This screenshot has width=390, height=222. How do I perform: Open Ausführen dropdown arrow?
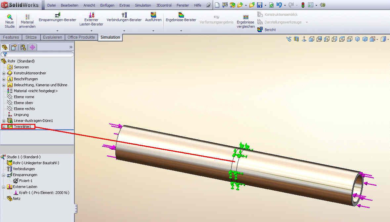[x=153, y=31]
